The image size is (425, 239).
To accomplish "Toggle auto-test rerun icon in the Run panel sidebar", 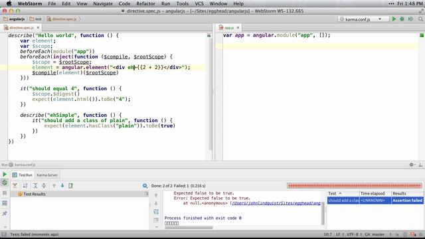I will click(5, 183).
